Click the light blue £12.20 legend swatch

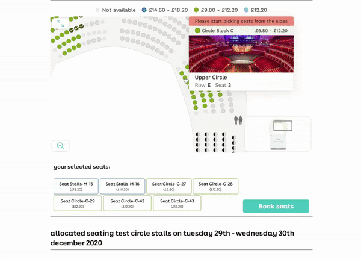click(x=246, y=10)
